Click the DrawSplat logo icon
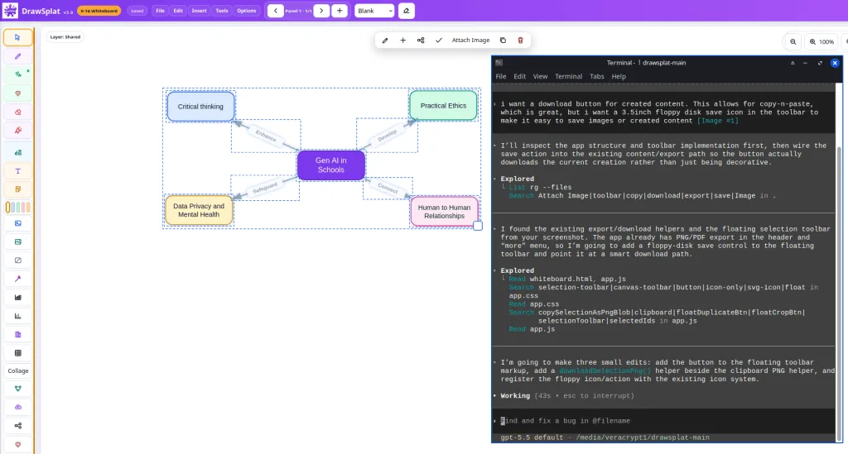The height and width of the screenshot is (454, 848). pyautogui.click(x=10, y=11)
